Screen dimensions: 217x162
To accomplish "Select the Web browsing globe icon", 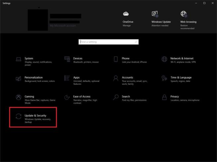I will pos(184,14).
